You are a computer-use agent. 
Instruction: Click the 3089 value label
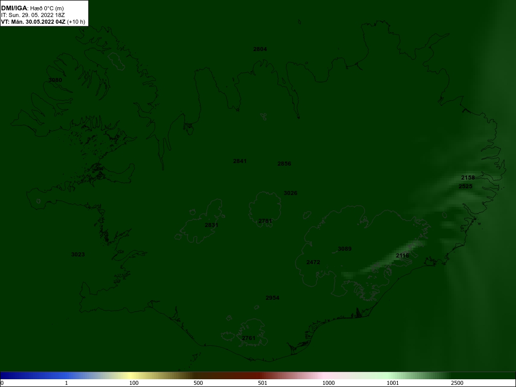tap(345, 249)
